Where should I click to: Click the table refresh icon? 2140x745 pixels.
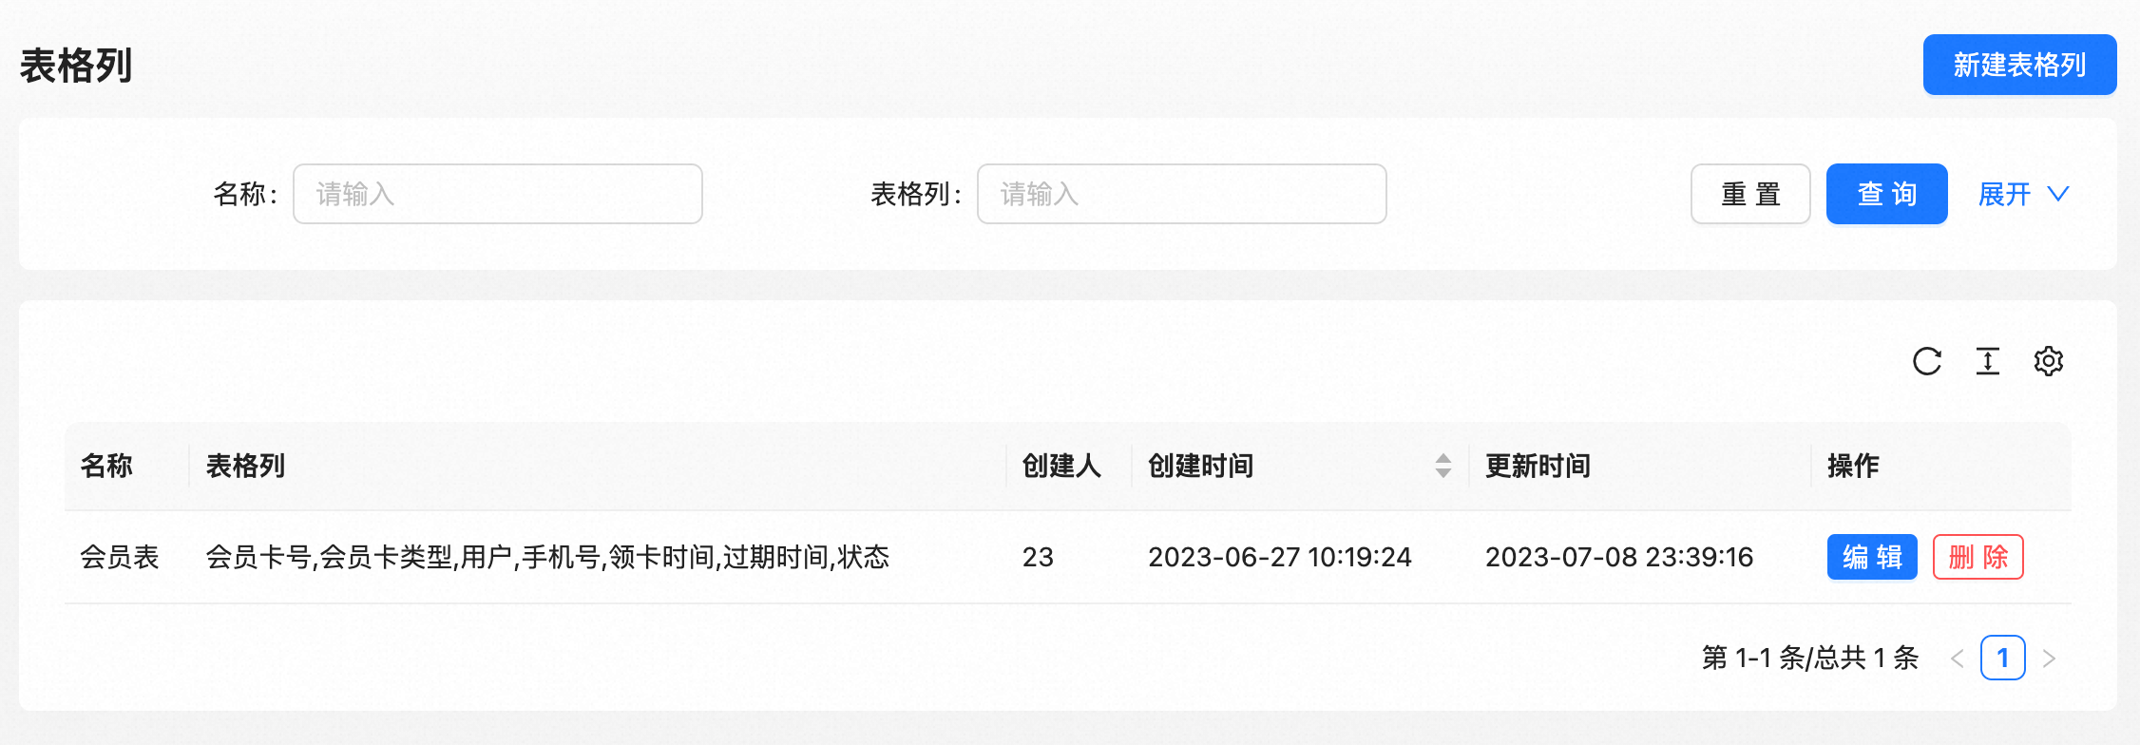[x=1926, y=361]
